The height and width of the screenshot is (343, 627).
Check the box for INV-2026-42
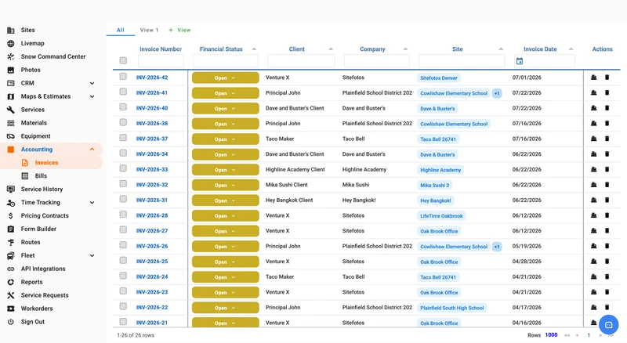coord(123,77)
